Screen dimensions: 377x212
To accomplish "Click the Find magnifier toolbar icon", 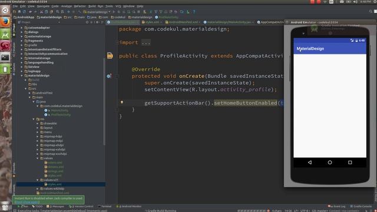I will tap(58, 12).
